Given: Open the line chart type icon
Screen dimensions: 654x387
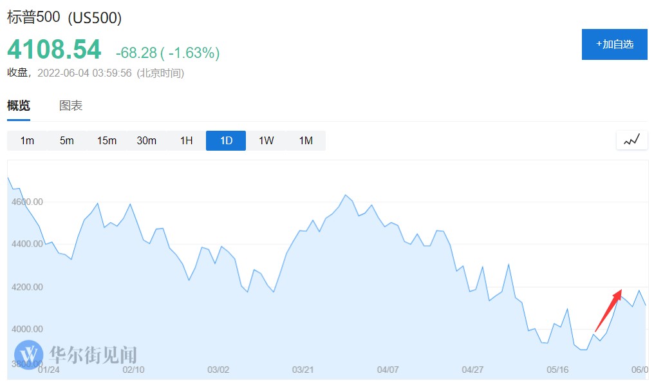Looking at the screenshot, I should pyautogui.click(x=631, y=140).
